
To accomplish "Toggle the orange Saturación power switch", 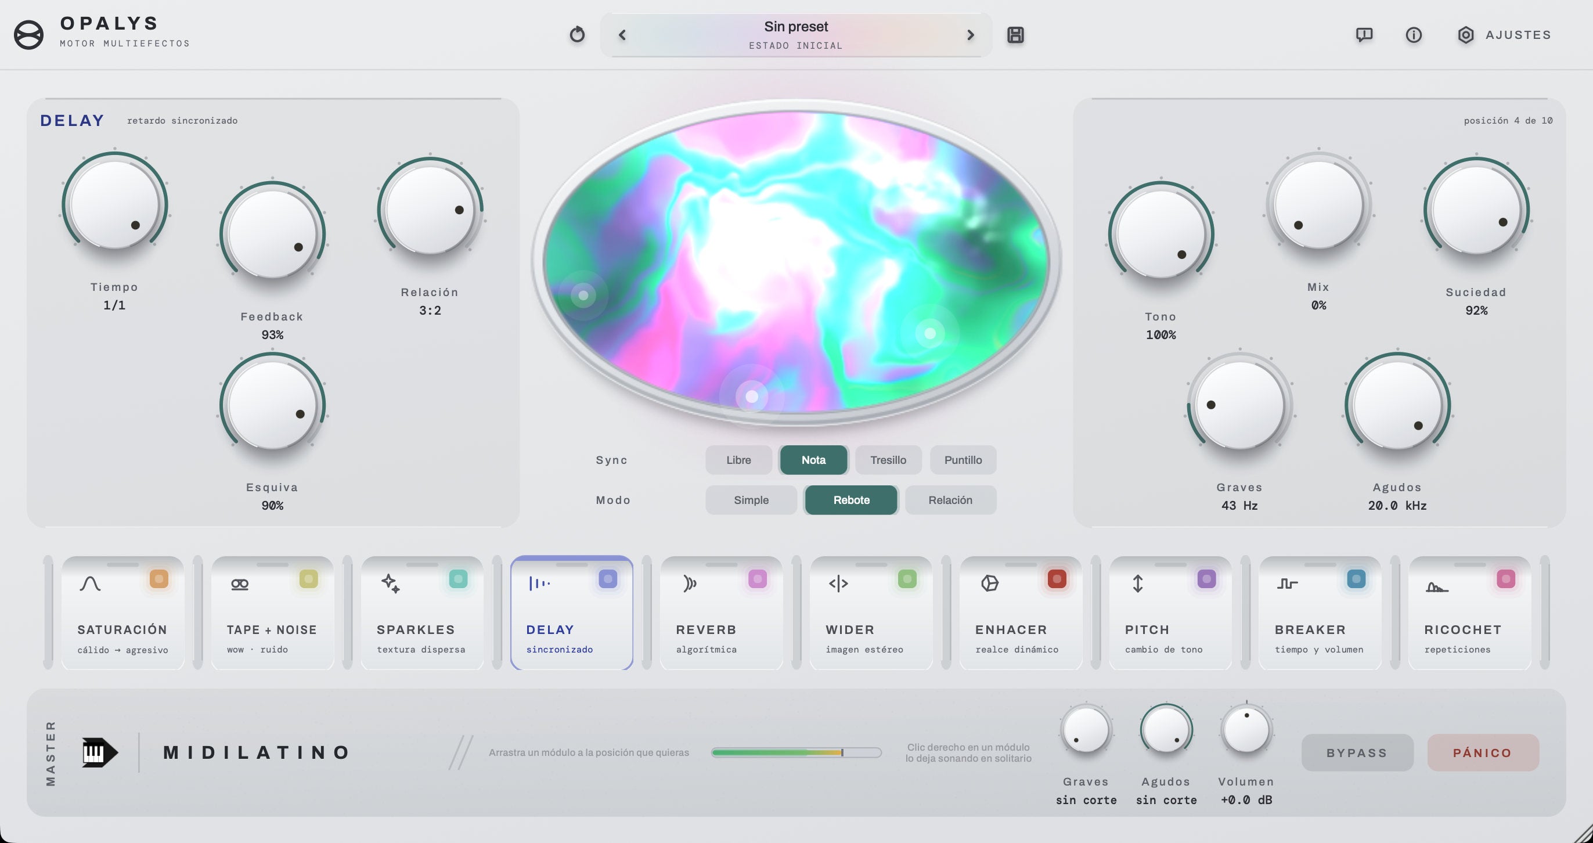I will point(159,579).
